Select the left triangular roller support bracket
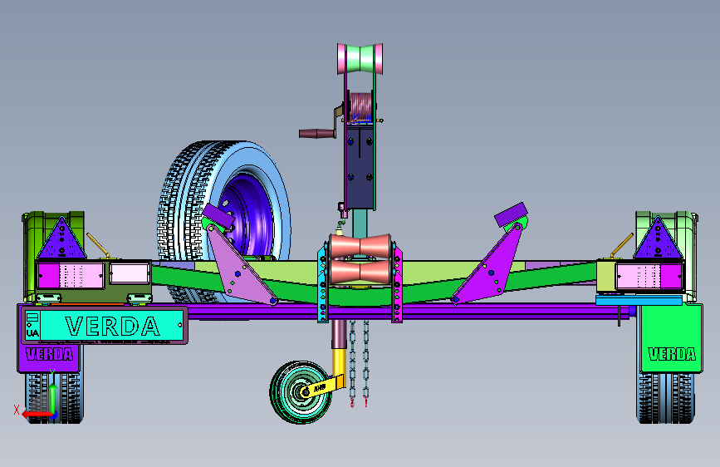This screenshot has width=720, height=467. [x=240, y=268]
